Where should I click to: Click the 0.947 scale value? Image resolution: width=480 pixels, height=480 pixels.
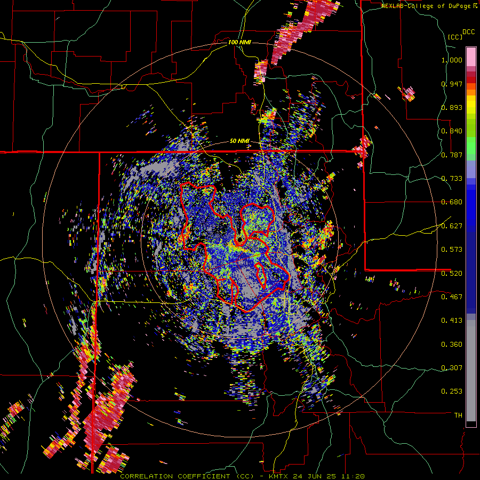tap(452, 84)
